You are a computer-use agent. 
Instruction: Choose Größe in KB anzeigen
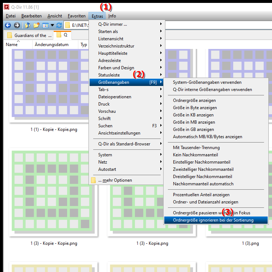[216, 115]
